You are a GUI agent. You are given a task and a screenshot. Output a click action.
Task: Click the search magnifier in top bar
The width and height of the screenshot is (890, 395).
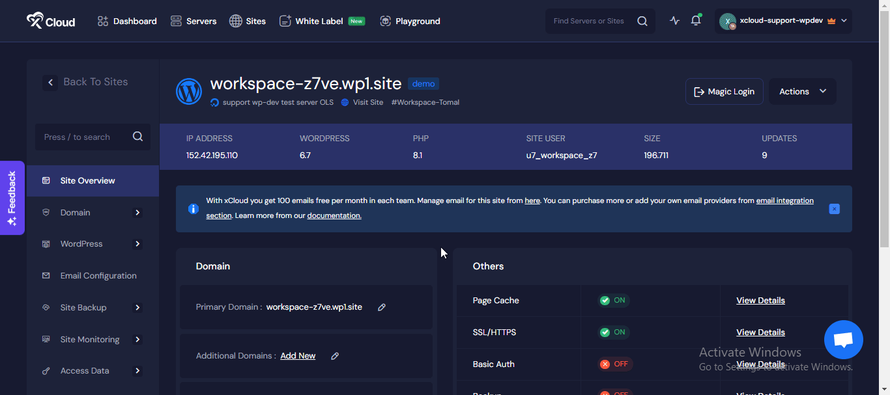click(642, 21)
